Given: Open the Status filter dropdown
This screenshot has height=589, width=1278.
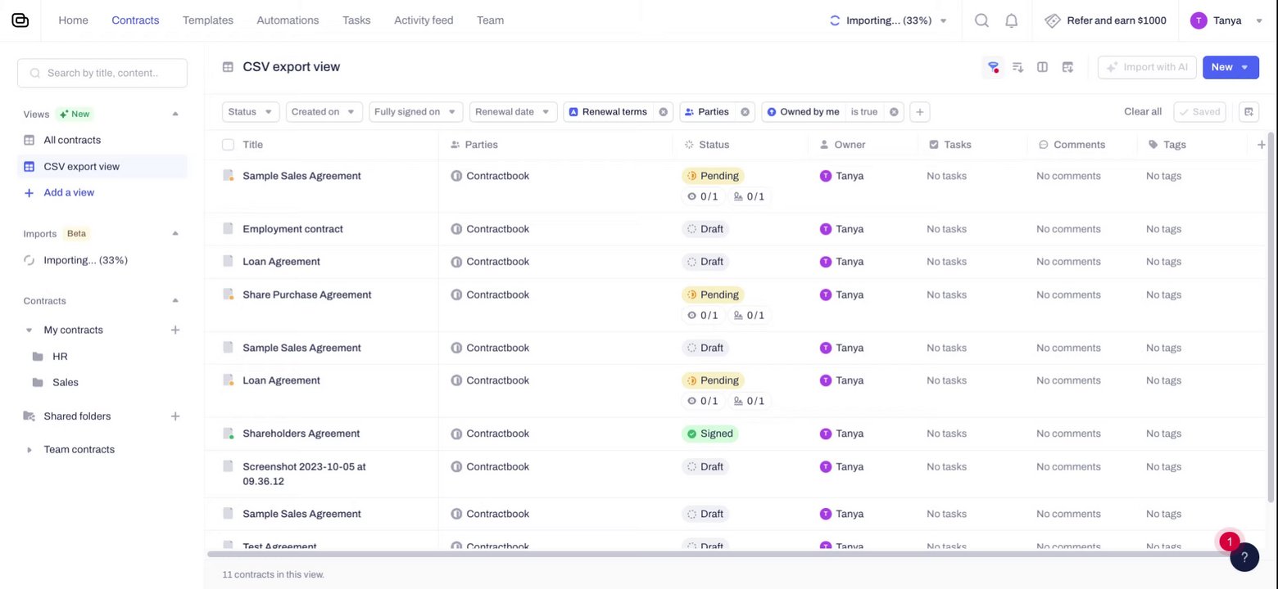Looking at the screenshot, I should coord(251,112).
